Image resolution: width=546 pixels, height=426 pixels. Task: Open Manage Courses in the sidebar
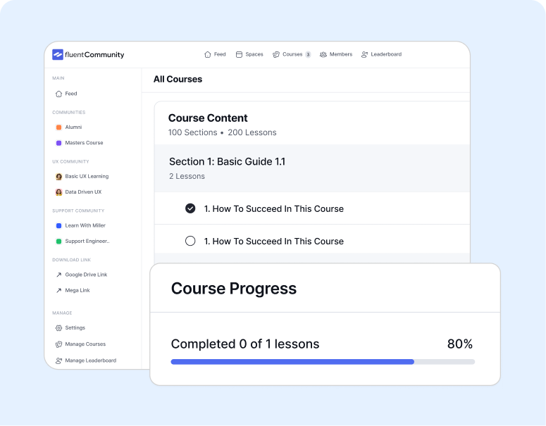(85, 344)
